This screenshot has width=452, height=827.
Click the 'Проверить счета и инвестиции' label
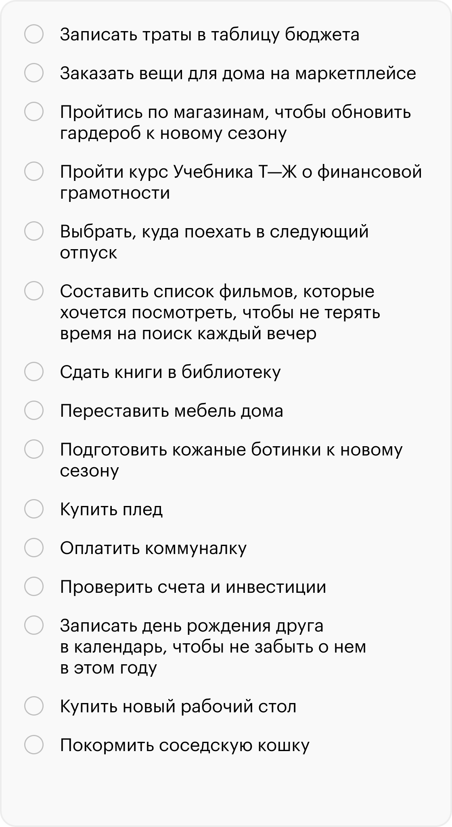193,587
